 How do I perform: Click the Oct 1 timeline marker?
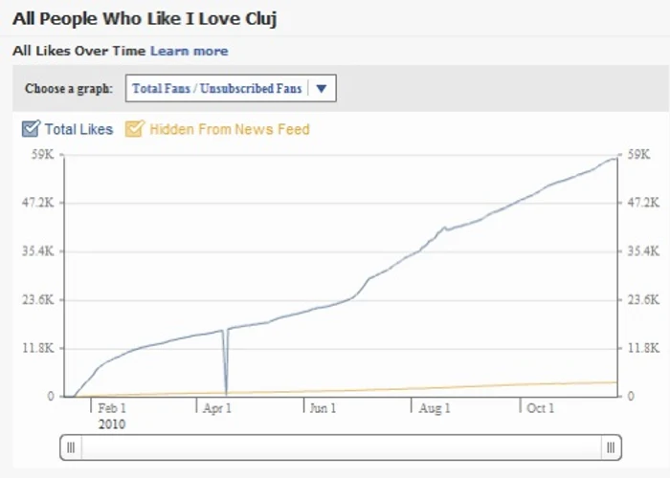(541, 408)
